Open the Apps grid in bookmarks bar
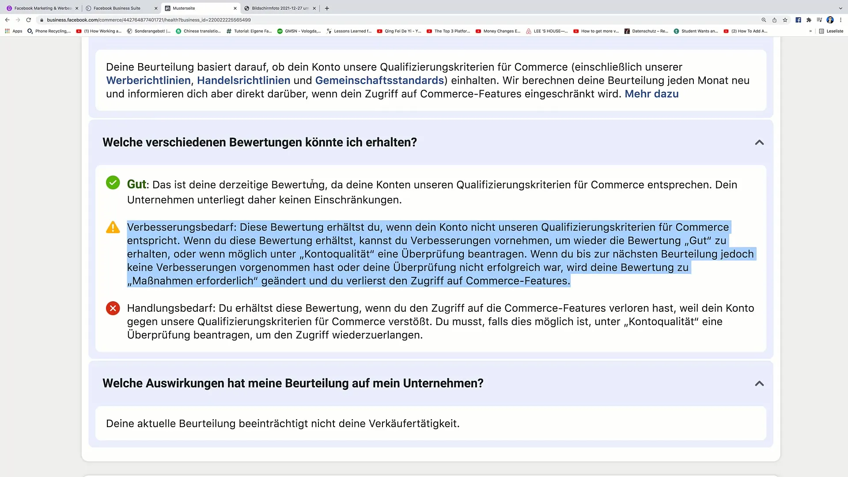Image resolution: width=848 pixels, height=477 pixels. click(13, 31)
